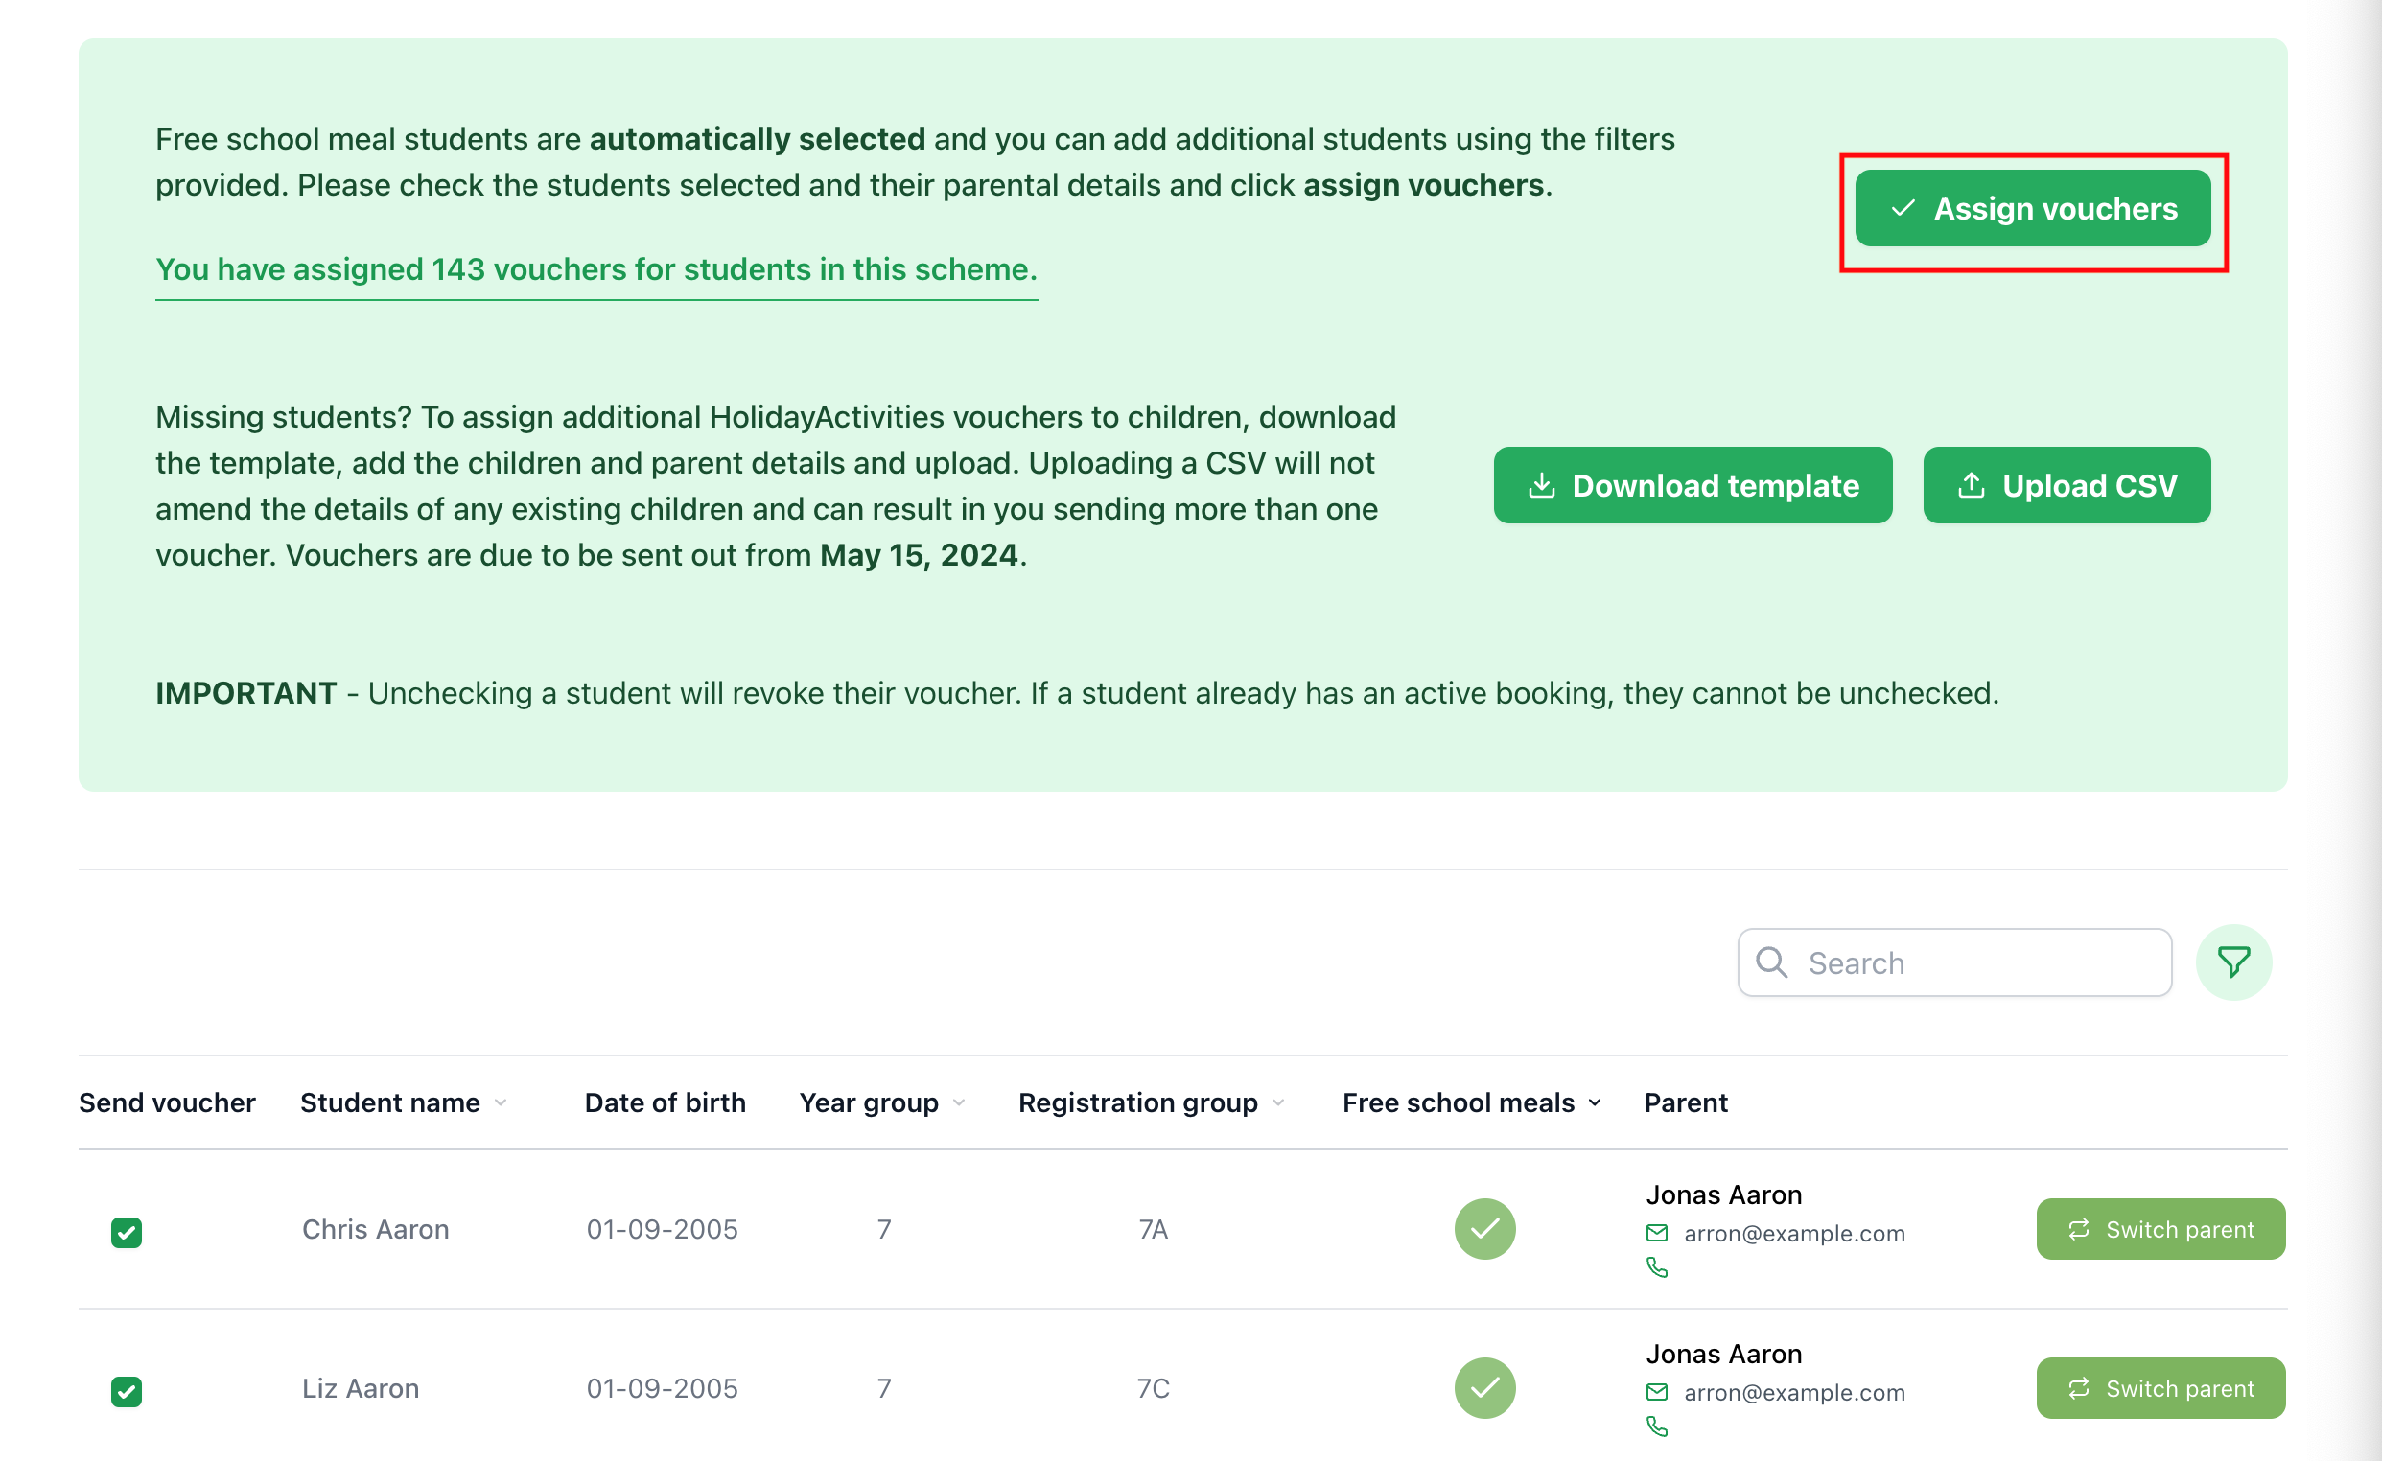
Task: Uncheck send voucher for Liz Aaron
Action: pyautogui.click(x=127, y=1391)
